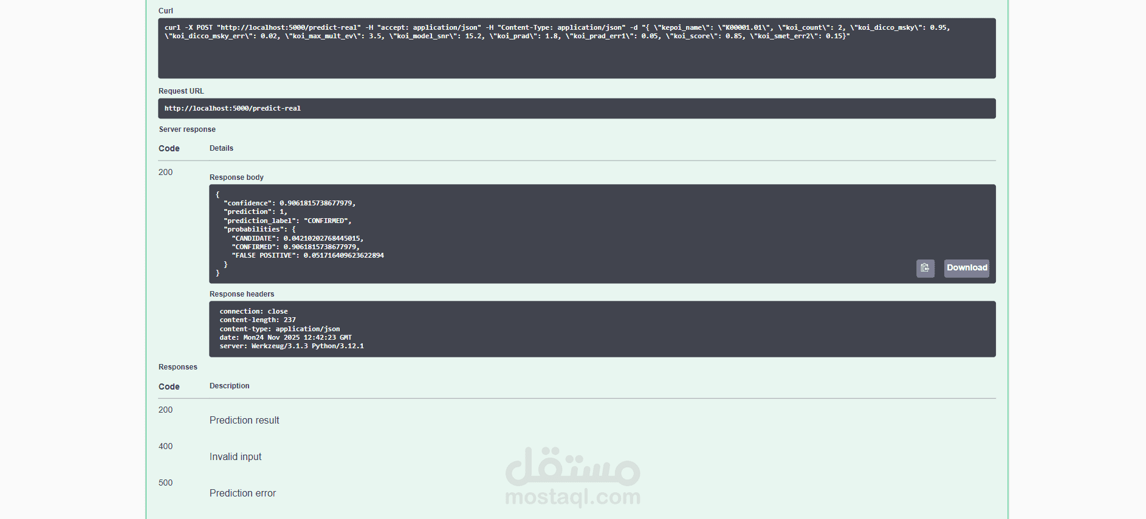Click the "Request URL" label

click(x=181, y=91)
